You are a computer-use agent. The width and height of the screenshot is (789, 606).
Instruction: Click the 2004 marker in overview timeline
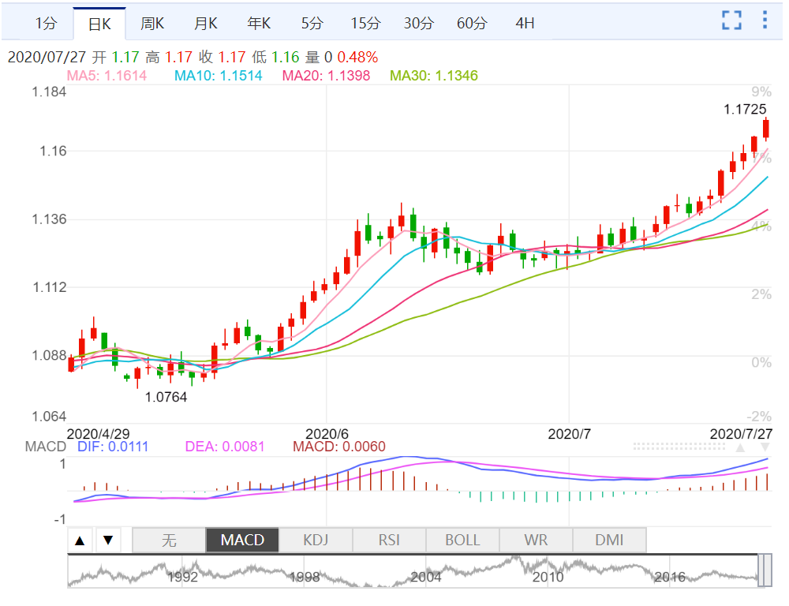(426, 578)
